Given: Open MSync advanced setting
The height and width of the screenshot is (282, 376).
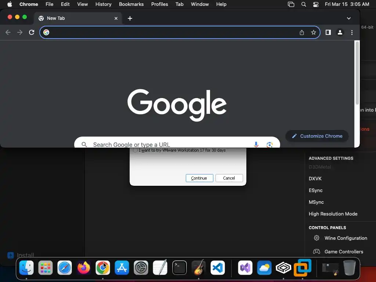Looking at the screenshot, I should (x=316, y=202).
